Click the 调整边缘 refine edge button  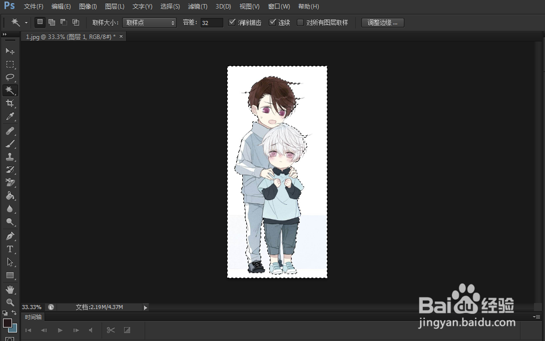[x=383, y=22]
